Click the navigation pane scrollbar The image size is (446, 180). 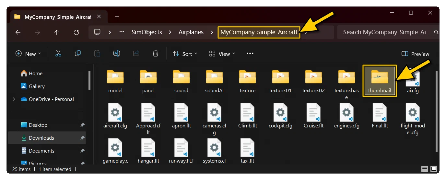tap(89, 81)
